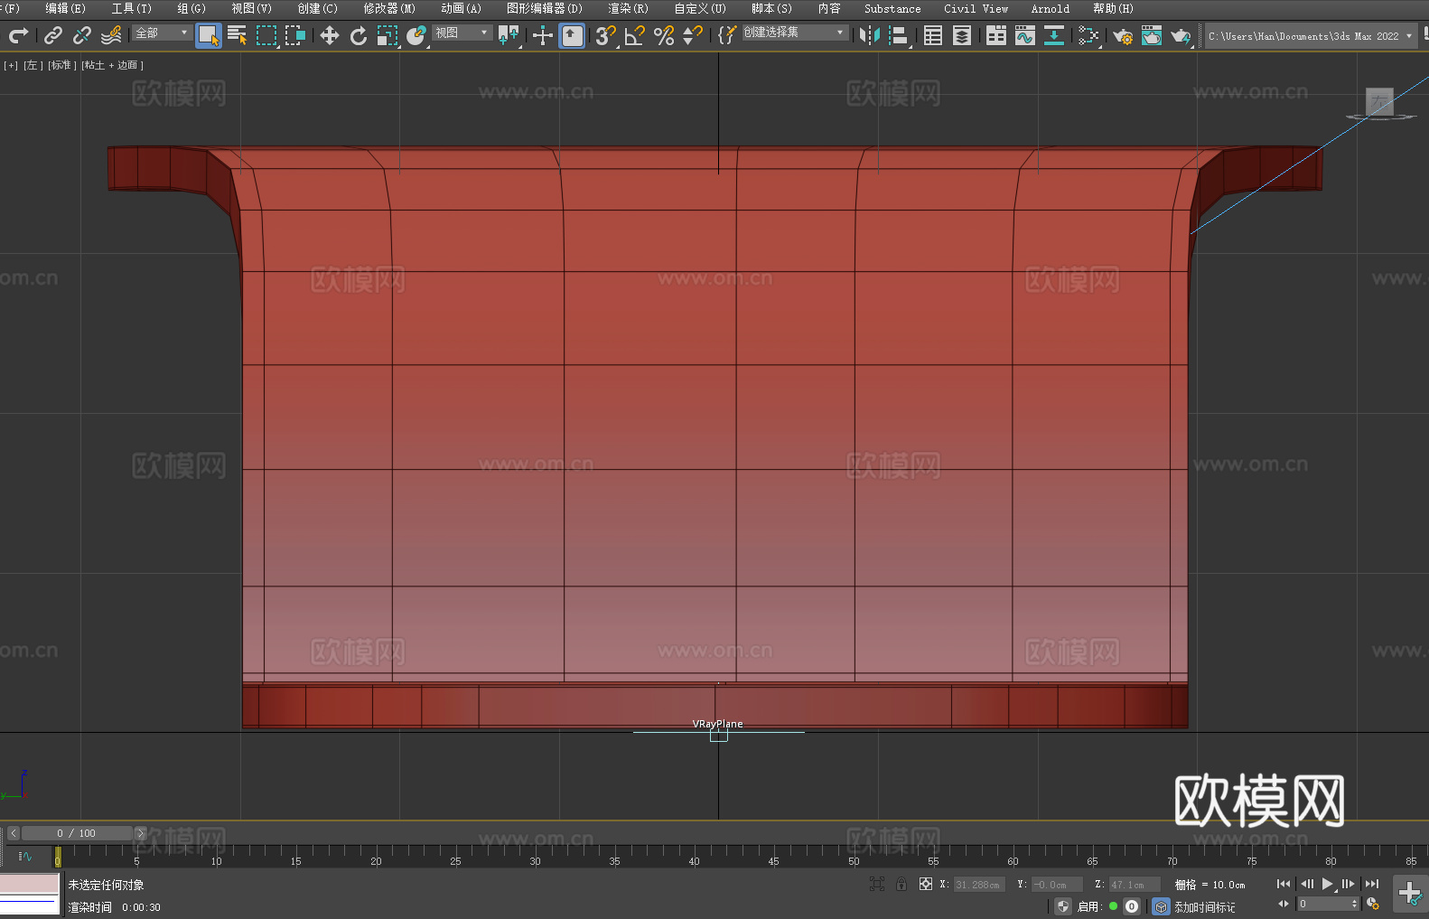The image size is (1429, 919).
Task: Select the Unlink Selection tool
Action: 82,35
